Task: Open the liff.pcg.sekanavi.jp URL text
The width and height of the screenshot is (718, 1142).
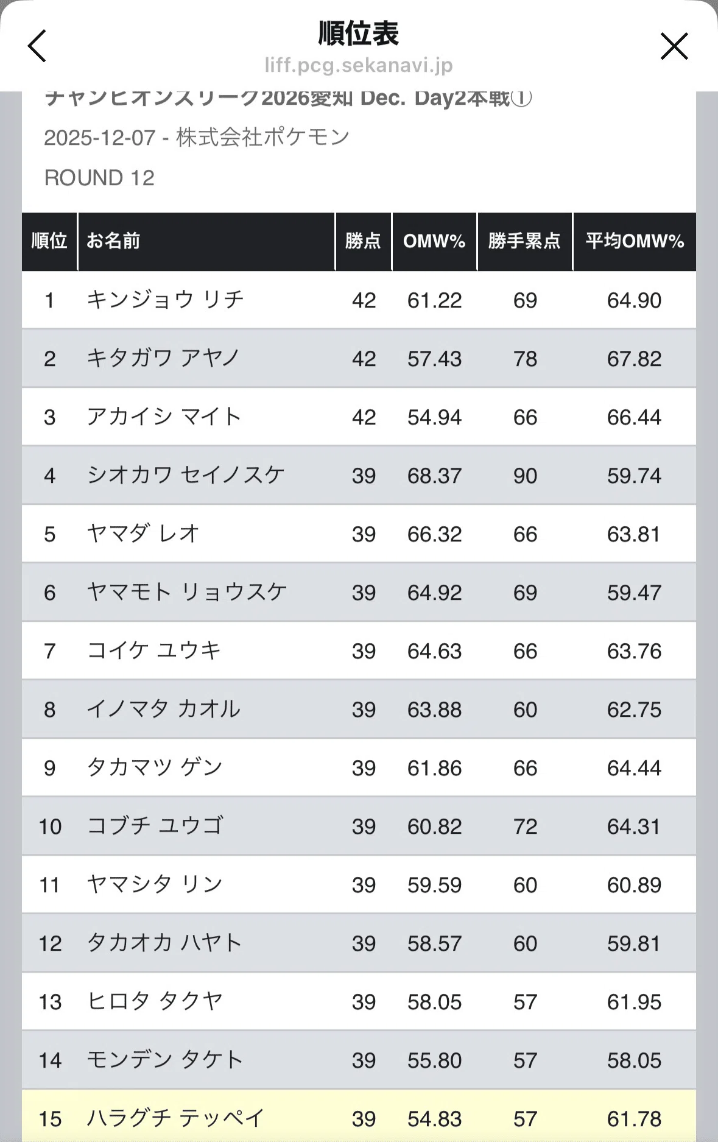Action: coord(359,65)
